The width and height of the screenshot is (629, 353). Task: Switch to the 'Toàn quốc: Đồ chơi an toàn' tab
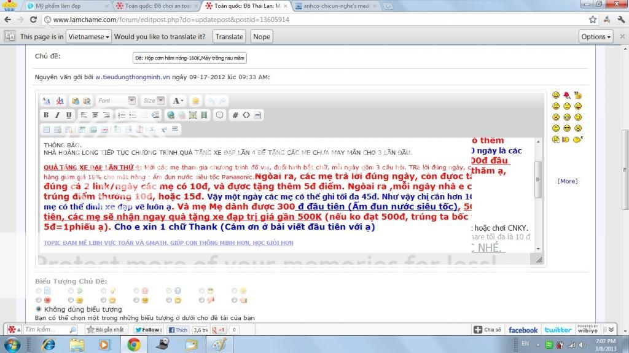157,6
